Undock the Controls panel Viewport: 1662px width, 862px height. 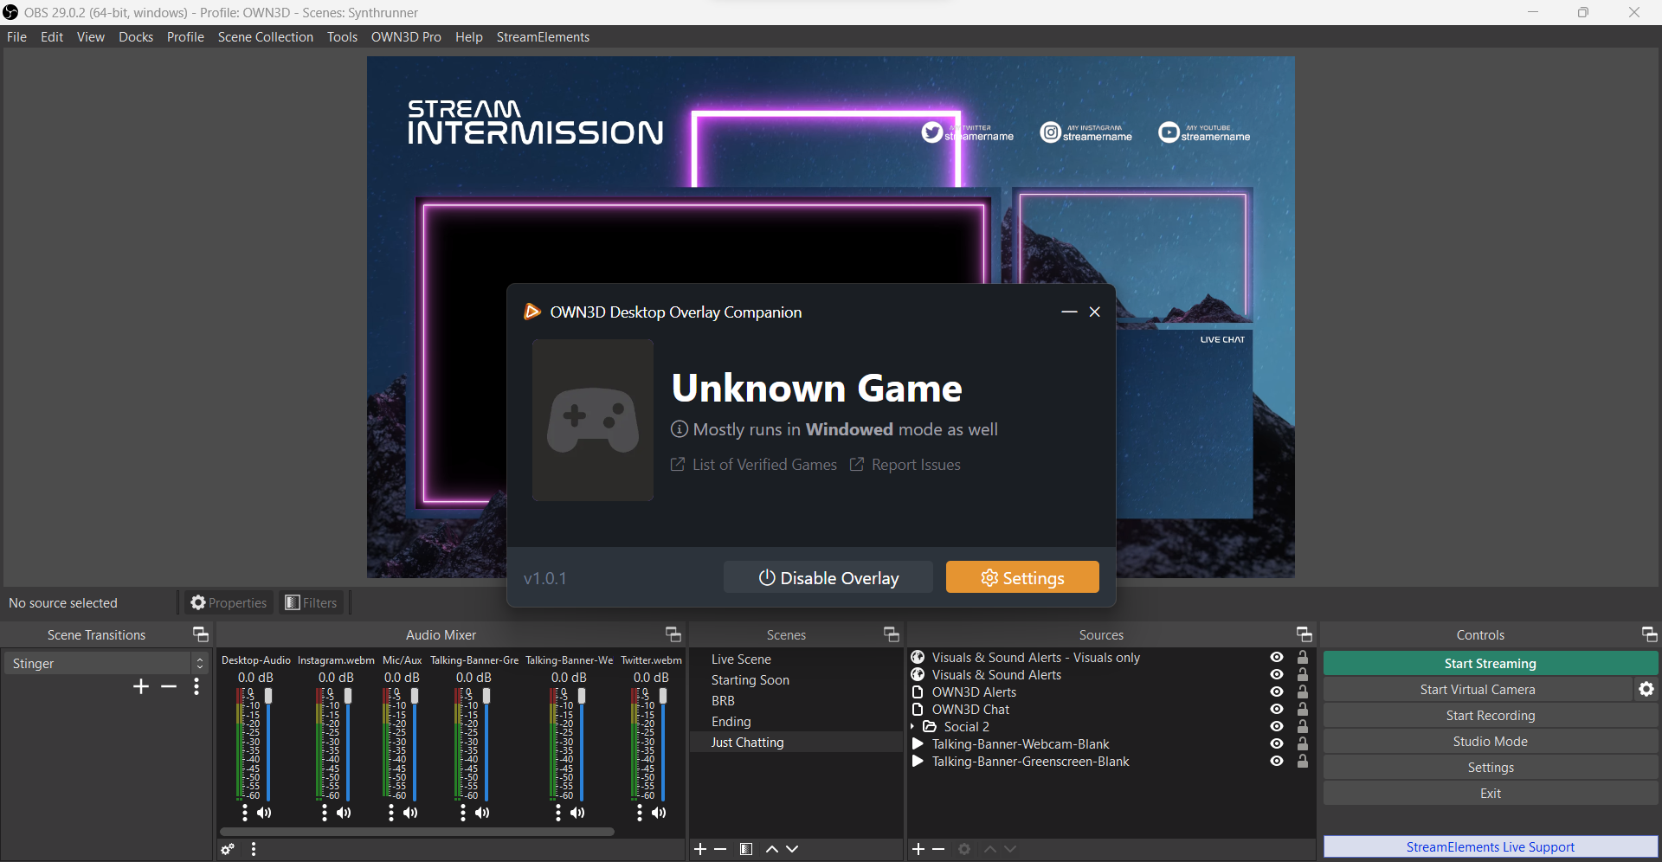pyautogui.click(x=1649, y=634)
